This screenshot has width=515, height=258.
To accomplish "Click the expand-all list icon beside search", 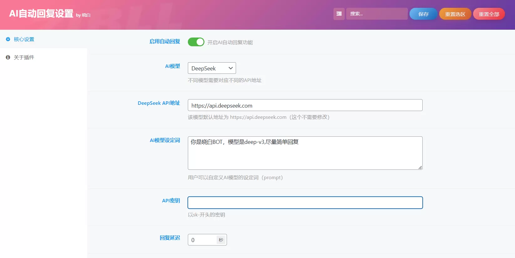I will click(339, 14).
